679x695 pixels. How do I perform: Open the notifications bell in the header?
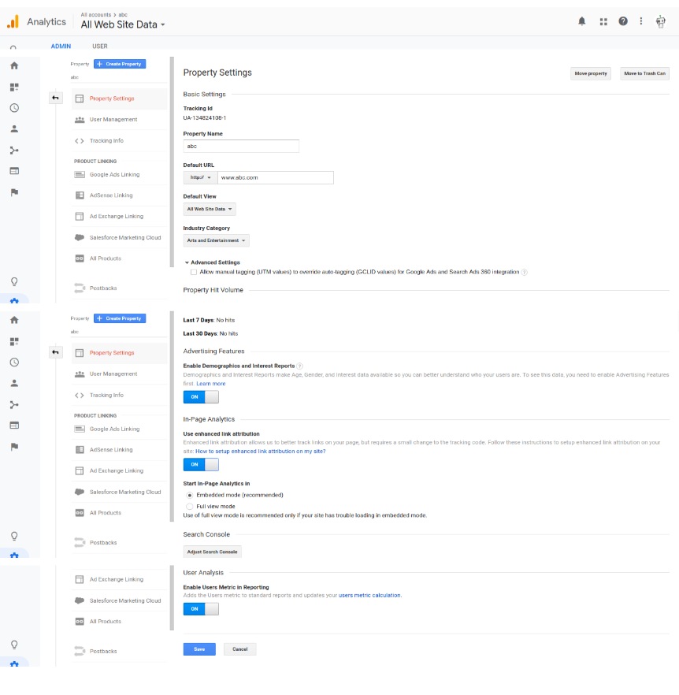[x=582, y=21]
